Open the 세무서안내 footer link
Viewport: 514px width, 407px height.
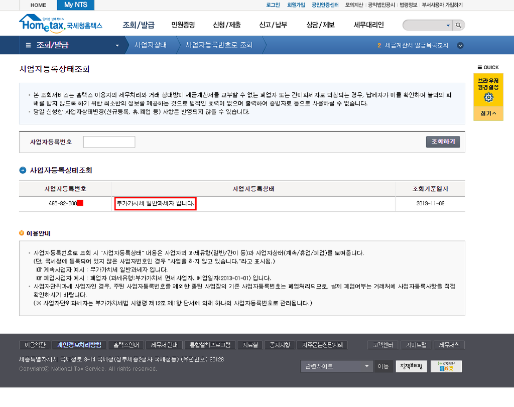click(x=164, y=345)
